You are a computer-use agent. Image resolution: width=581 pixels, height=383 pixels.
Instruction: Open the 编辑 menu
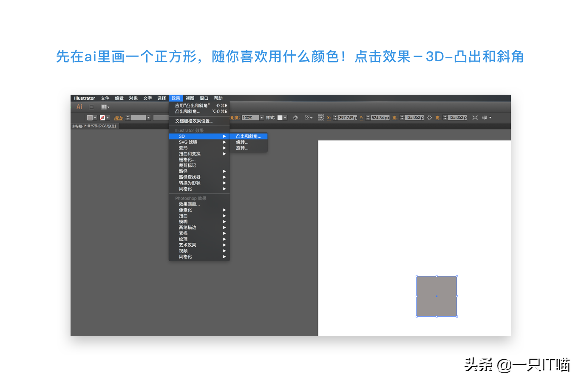pyautogui.click(x=119, y=98)
